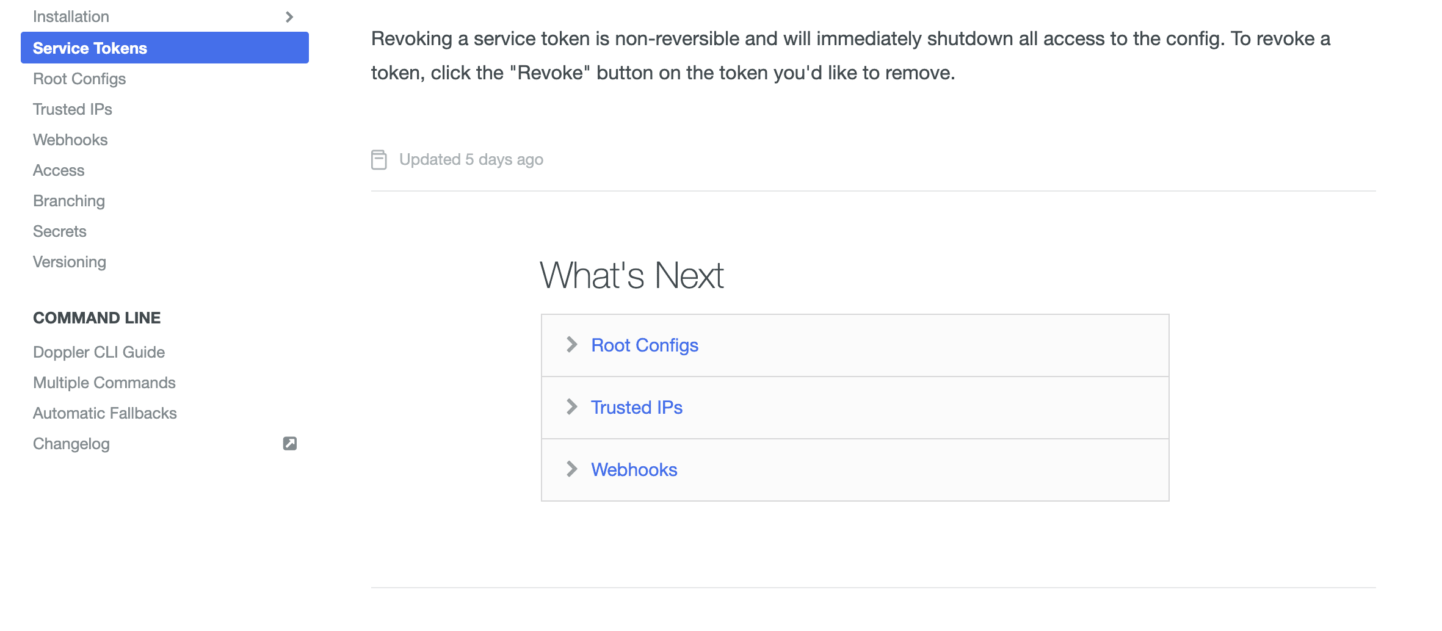Image resolution: width=1442 pixels, height=631 pixels.
Task: Open the Branching docs page
Action: (x=69, y=201)
